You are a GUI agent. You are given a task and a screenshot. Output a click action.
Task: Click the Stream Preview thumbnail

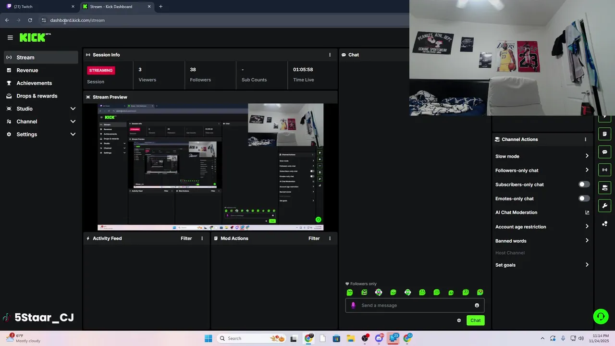click(x=210, y=167)
